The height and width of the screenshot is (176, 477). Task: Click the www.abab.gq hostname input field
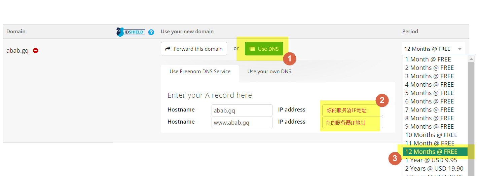[x=242, y=123]
